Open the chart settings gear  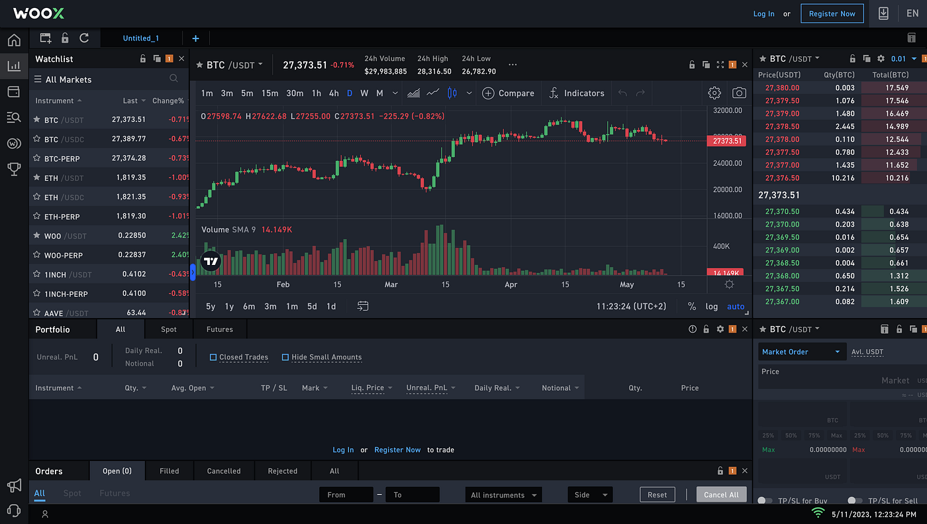[x=714, y=93]
